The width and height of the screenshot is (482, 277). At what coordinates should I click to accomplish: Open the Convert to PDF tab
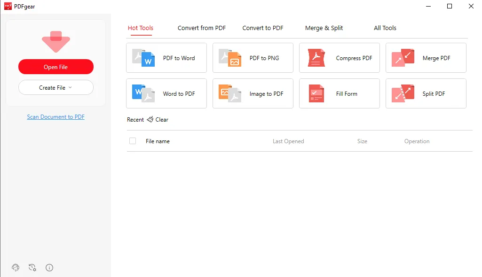pyautogui.click(x=263, y=28)
